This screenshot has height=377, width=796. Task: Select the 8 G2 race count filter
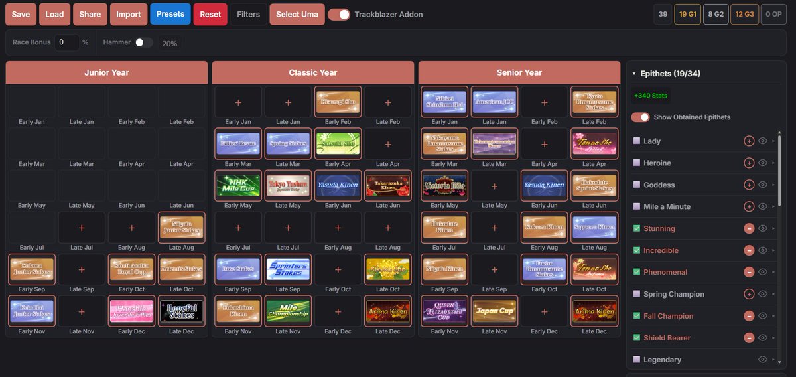point(716,14)
